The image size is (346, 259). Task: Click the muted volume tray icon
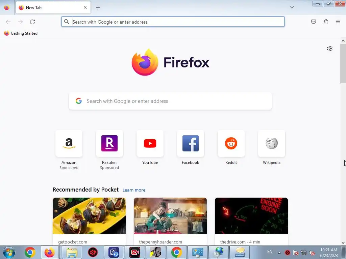[312, 253]
